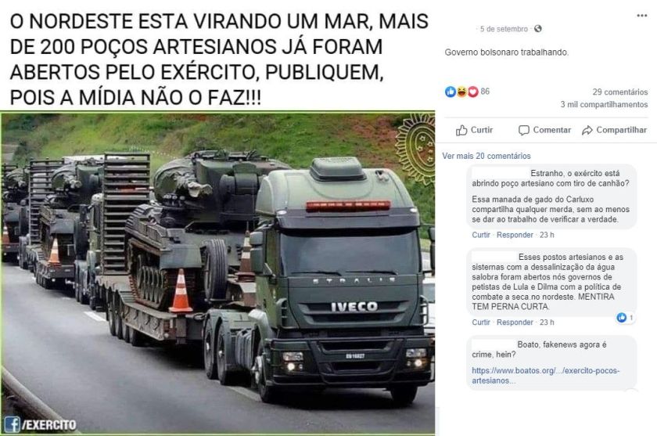Click the Compartilhar share arrow button
This screenshot has height=436, width=657.
(x=614, y=130)
